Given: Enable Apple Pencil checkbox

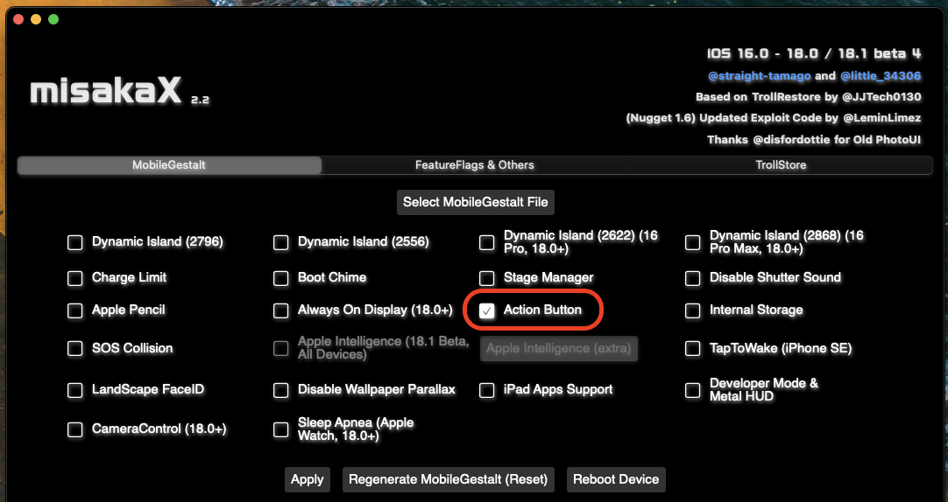Looking at the screenshot, I should (75, 310).
